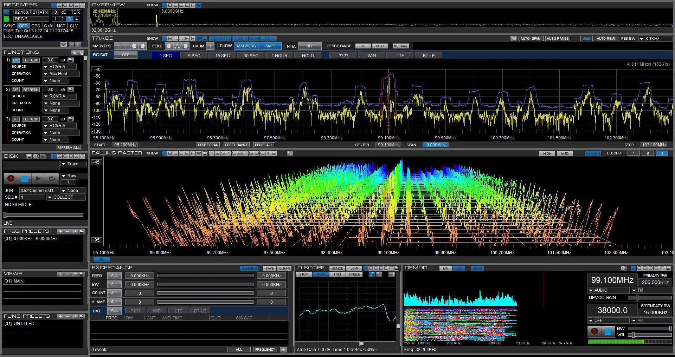Save function presets with floppy icon
The height and width of the screenshot is (357, 675).
pyautogui.click(x=82, y=317)
